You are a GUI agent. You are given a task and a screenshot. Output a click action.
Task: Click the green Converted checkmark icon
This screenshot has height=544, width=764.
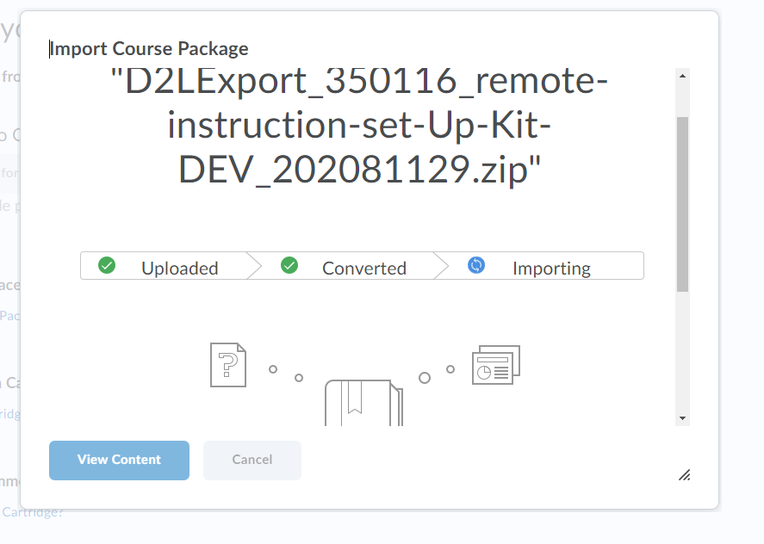click(x=289, y=265)
